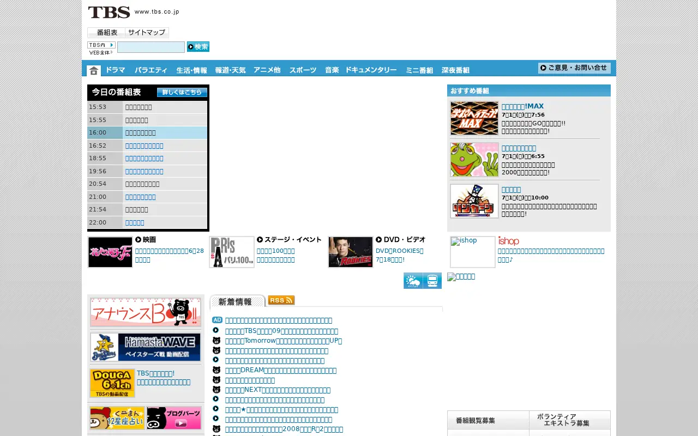This screenshot has height=436, width=698.
Task: Open the くーまん12星座占い banner
Action: (x=117, y=418)
